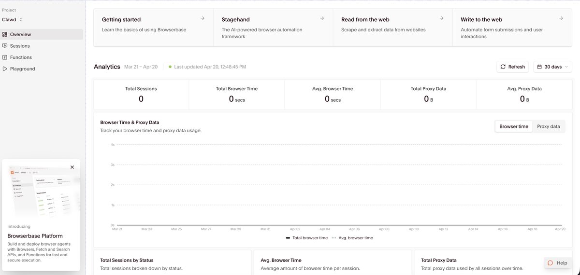Click the Overview grid icon in sidebar
The height and width of the screenshot is (275, 580).
[5, 35]
